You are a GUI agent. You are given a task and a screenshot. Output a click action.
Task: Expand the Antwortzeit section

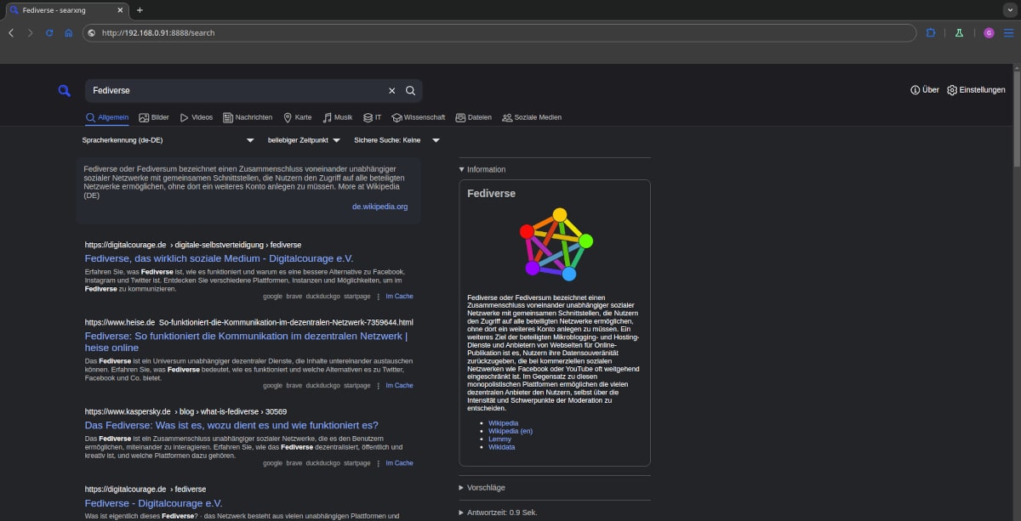(498, 513)
